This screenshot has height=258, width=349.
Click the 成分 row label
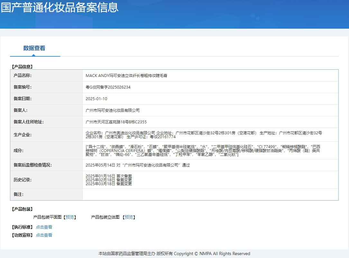tap(18, 150)
